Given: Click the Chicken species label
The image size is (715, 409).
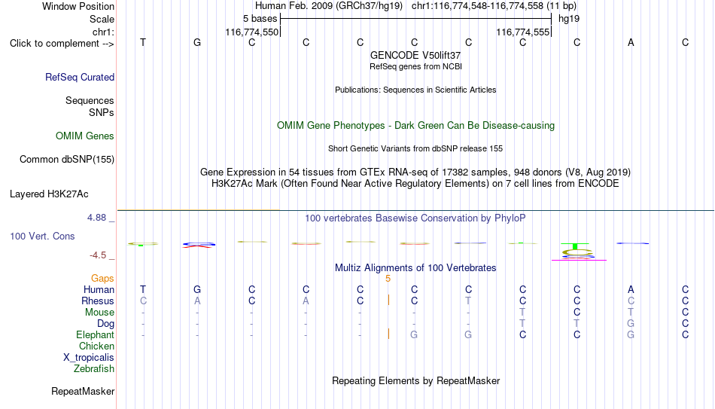Looking at the screenshot, I should 96,346.
